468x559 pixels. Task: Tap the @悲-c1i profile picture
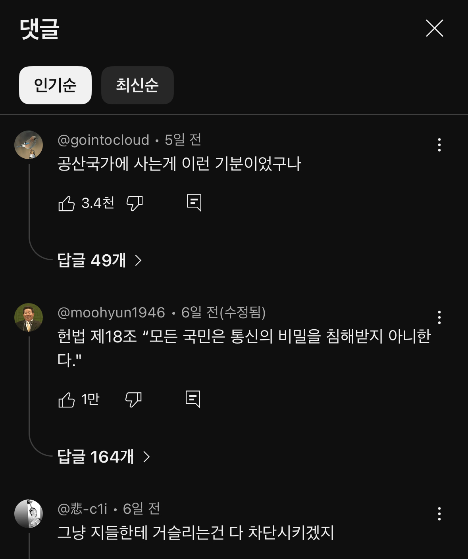tap(29, 514)
